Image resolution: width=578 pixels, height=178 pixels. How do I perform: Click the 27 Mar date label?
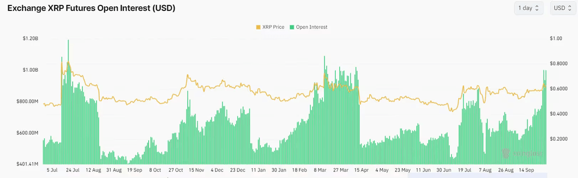340,170
